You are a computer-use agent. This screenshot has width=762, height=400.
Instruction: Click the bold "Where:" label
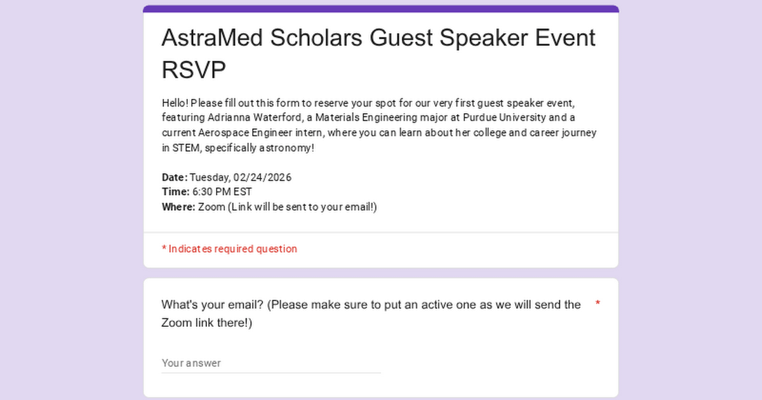coord(178,207)
